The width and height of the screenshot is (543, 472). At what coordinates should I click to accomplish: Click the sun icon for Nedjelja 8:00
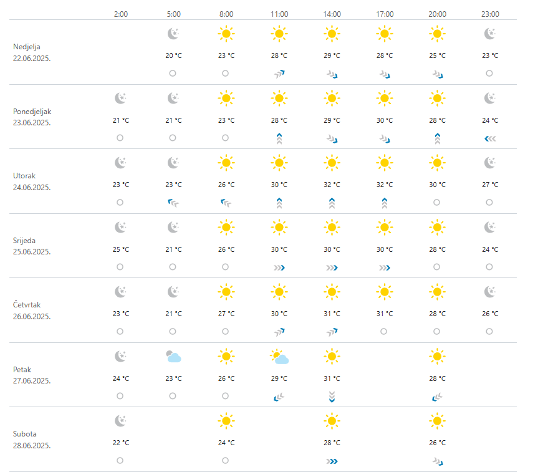226,33
